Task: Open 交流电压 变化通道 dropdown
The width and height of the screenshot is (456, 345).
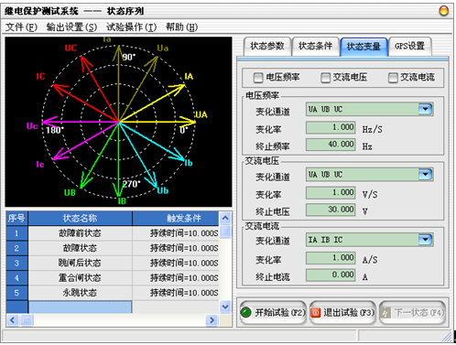Action: (426, 175)
